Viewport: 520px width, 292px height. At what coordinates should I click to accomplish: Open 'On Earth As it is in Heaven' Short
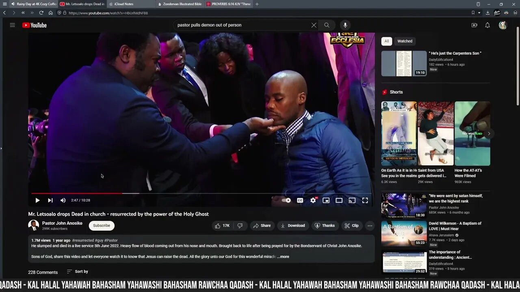(x=399, y=133)
